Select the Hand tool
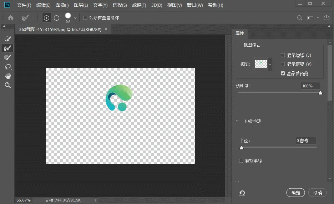This screenshot has height=204, width=334. point(8,76)
